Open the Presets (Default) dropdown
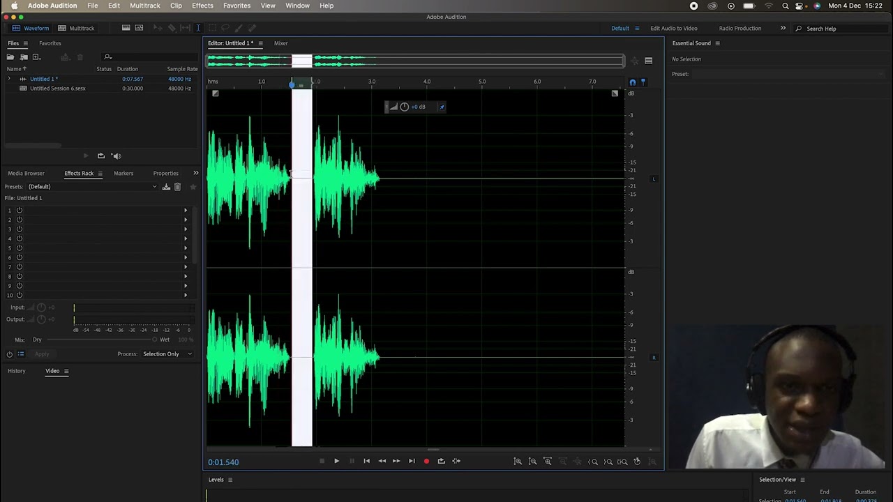 (92, 186)
